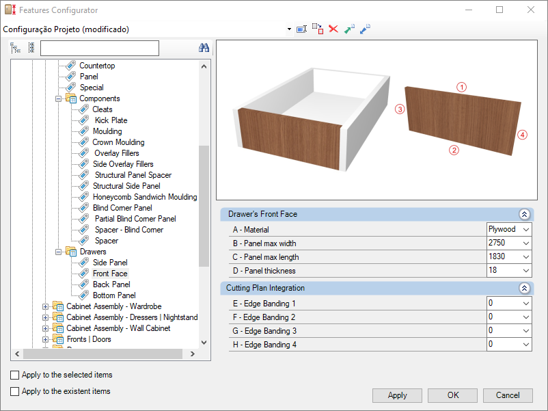This screenshot has height=411, width=548.
Task: Click the Apply button
Action: point(398,395)
